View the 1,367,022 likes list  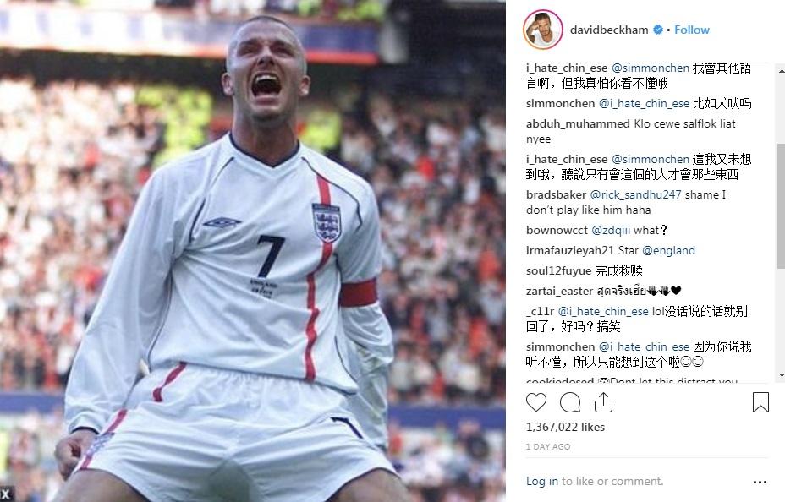click(x=565, y=427)
